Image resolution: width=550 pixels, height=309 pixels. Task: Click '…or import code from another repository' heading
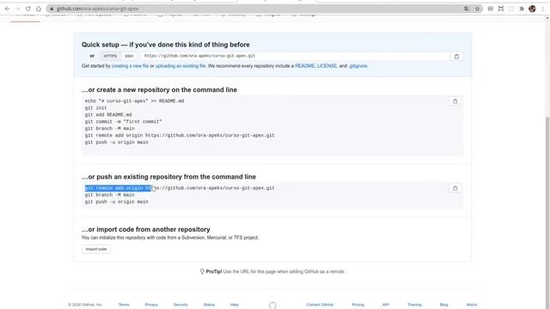coord(146,229)
